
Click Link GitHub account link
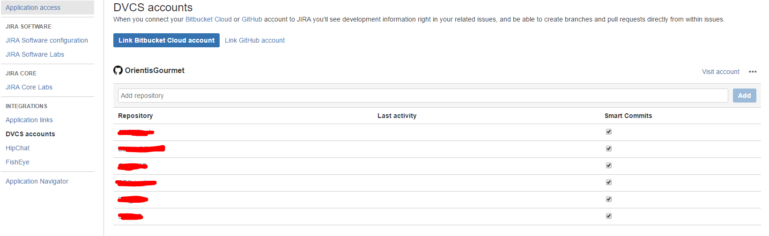tap(255, 40)
